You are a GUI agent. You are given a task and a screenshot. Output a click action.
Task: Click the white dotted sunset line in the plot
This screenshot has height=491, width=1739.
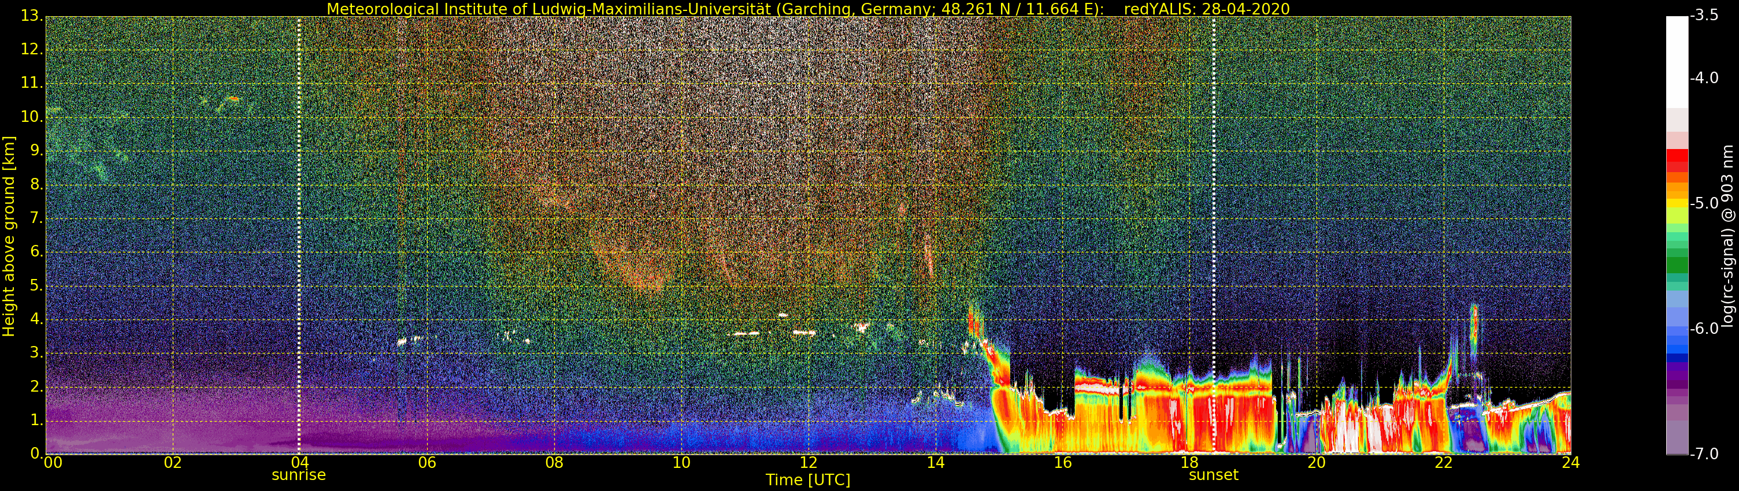point(1214,235)
